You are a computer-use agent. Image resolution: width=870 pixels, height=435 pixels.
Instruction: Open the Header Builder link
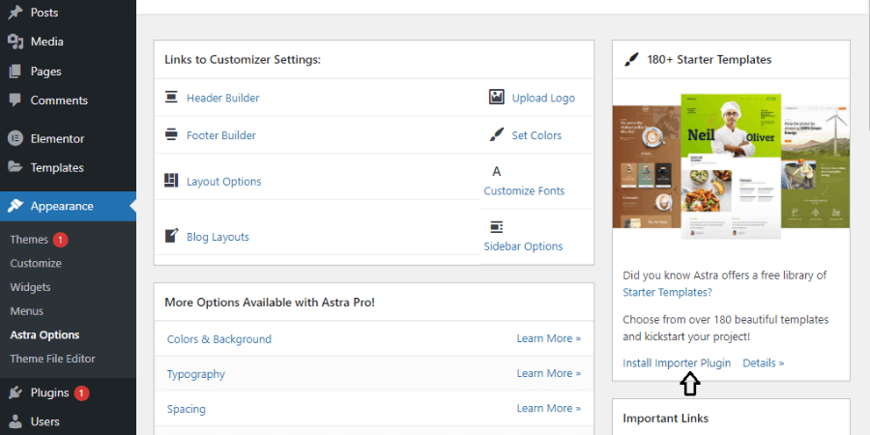pos(223,99)
